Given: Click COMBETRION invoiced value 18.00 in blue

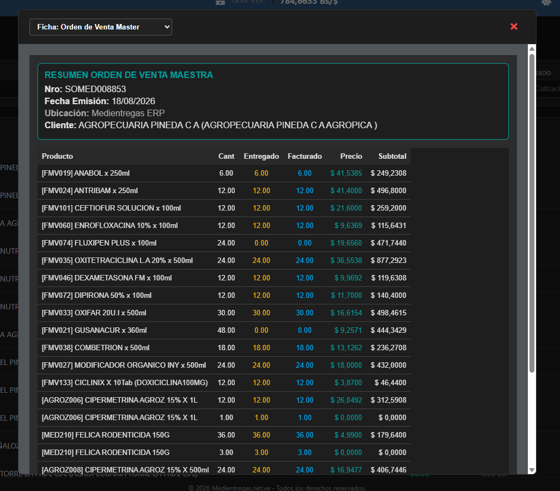Looking at the screenshot, I should coord(305,348).
